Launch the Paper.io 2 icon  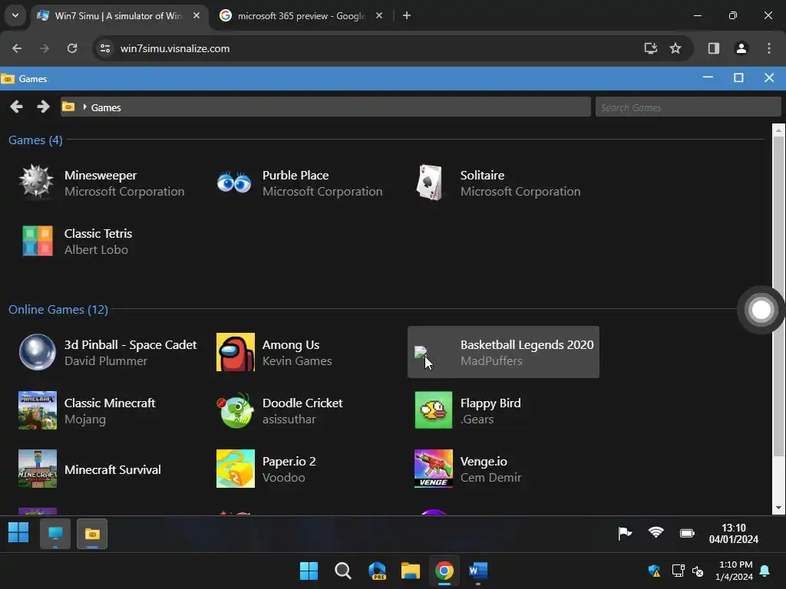[x=236, y=469]
